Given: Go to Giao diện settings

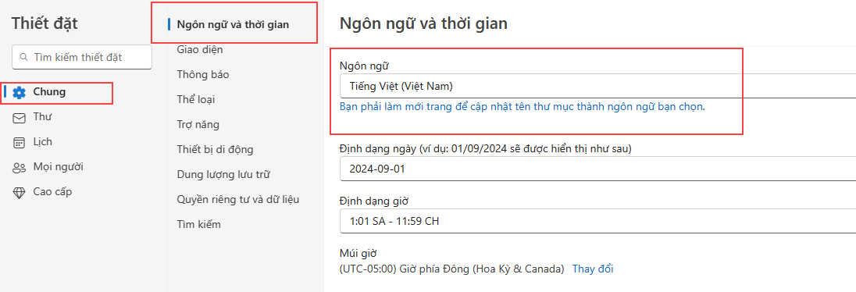Looking at the screenshot, I should tap(200, 50).
